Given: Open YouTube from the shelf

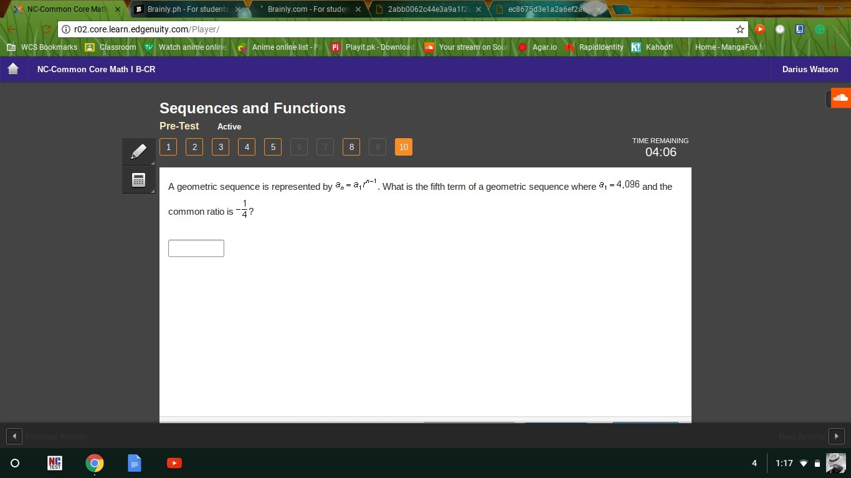Looking at the screenshot, I should tap(174, 463).
